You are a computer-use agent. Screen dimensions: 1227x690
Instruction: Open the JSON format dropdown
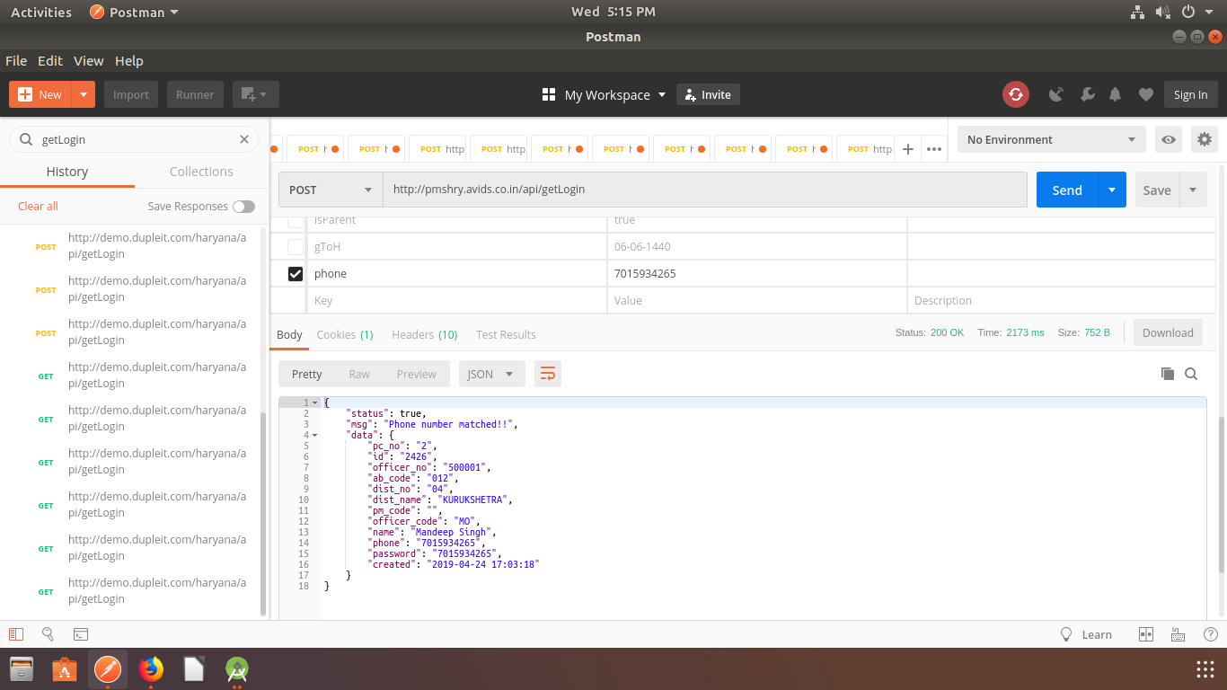pos(491,374)
